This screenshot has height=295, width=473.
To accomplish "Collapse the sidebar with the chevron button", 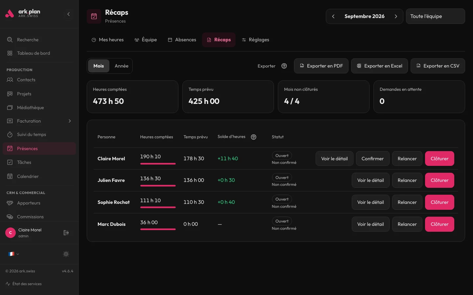I will pos(68,14).
